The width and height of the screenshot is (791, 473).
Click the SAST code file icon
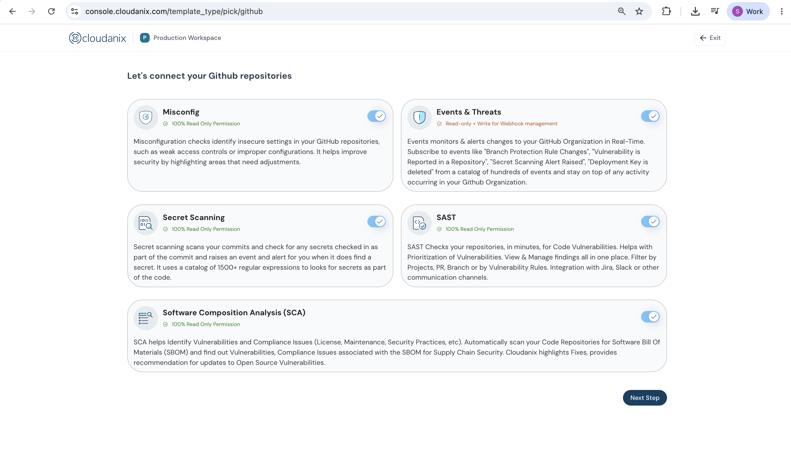[x=420, y=223]
